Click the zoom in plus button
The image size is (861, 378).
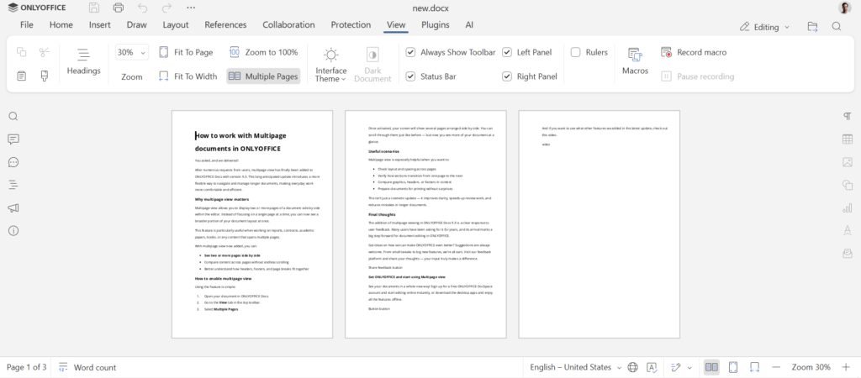coord(846,368)
